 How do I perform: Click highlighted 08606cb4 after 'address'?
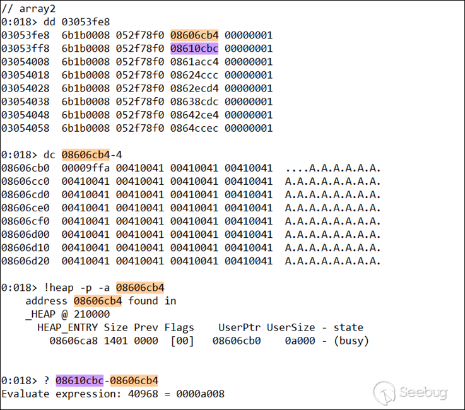(x=98, y=301)
